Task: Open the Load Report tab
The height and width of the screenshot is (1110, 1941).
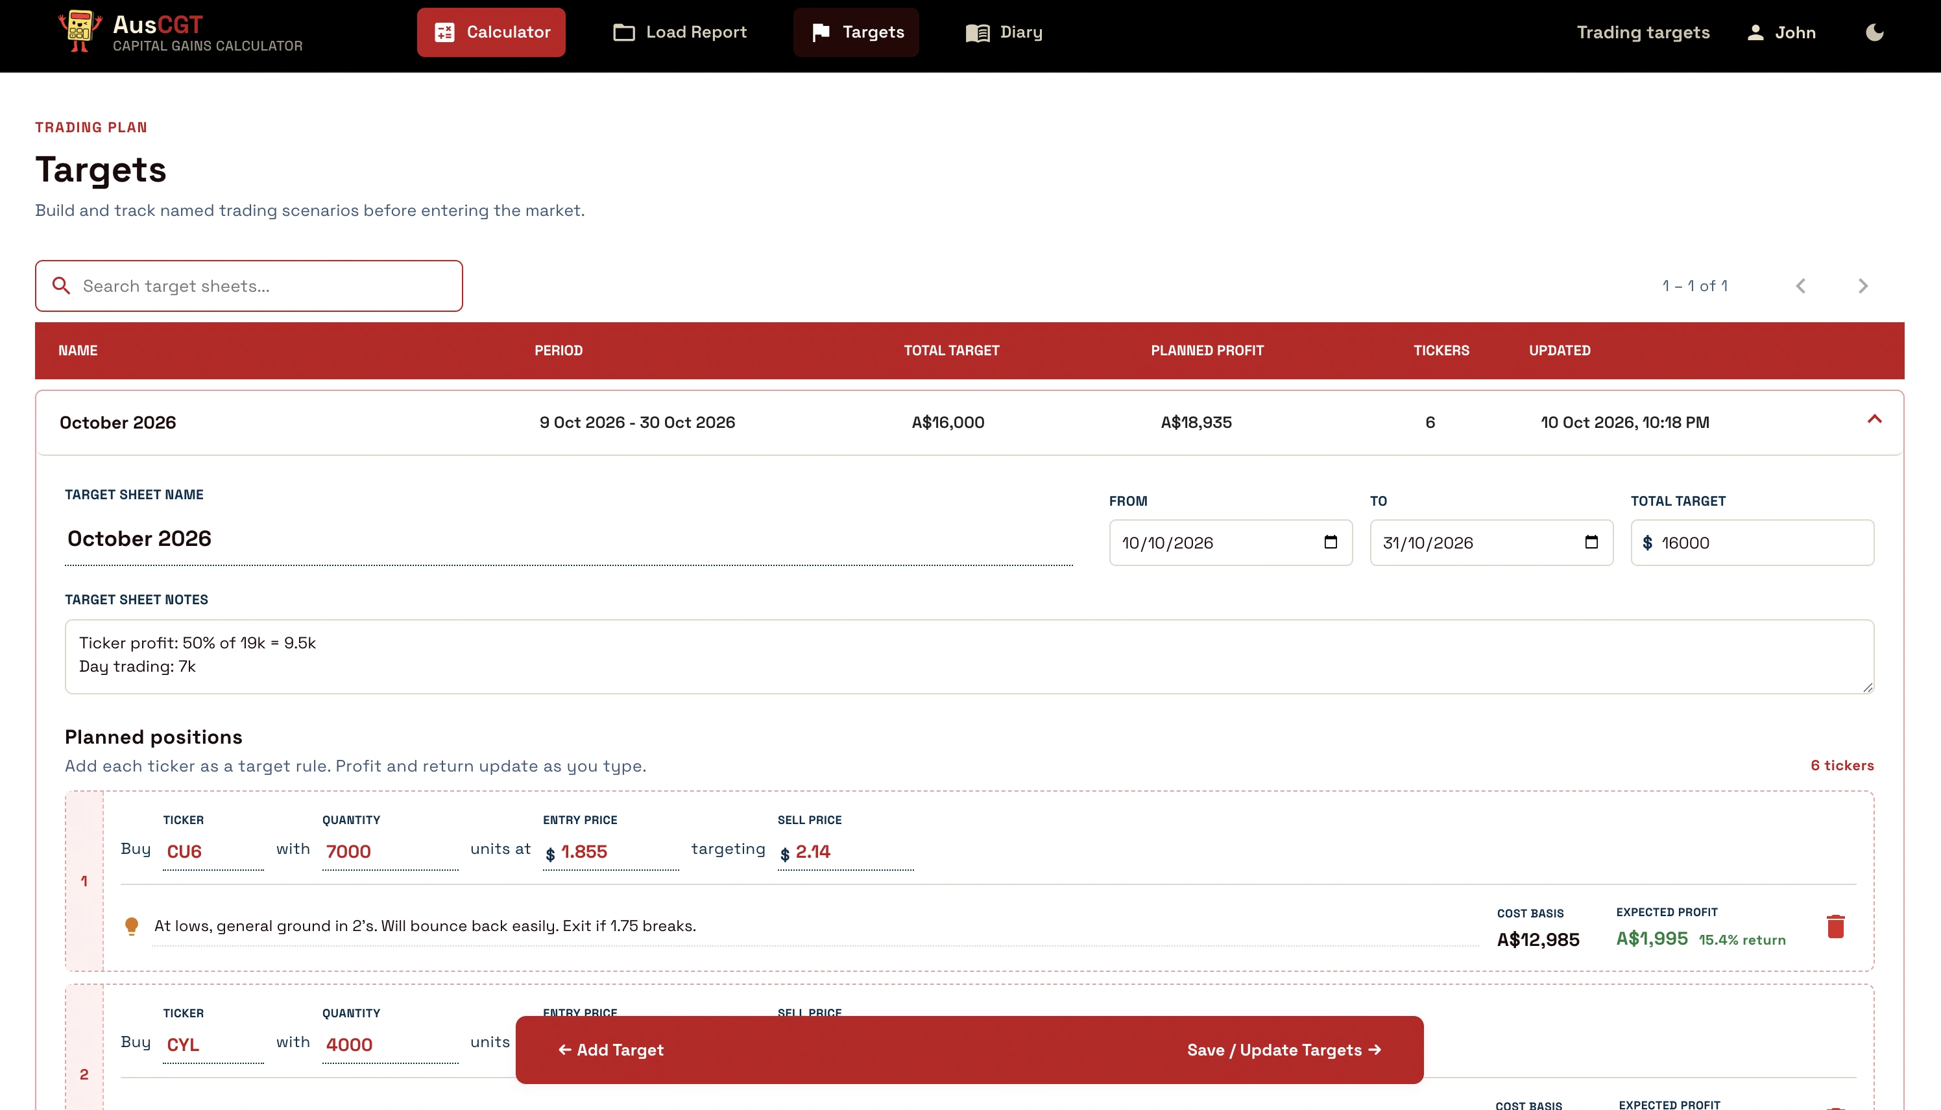Action: pos(679,32)
